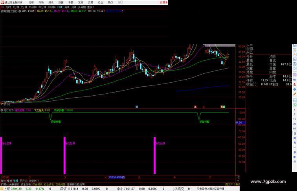Switch chart to 5分钟 period
The height and width of the screenshot is (191, 297).
(x=24, y=7)
